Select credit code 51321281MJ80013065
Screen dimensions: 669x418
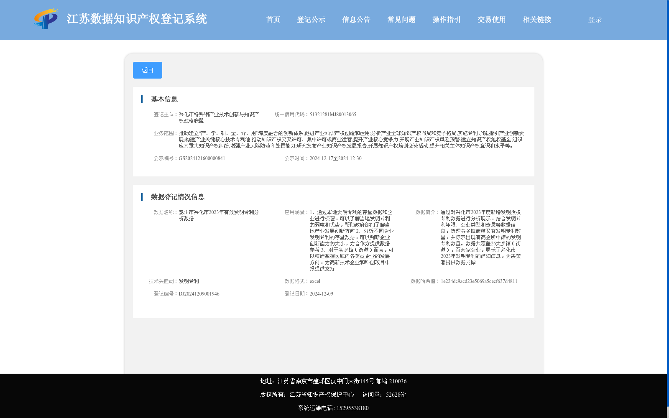(333, 115)
